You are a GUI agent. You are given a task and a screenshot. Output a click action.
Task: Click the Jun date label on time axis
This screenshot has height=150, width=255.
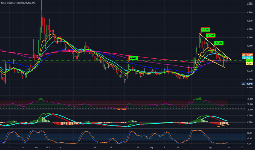pos(36,148)
